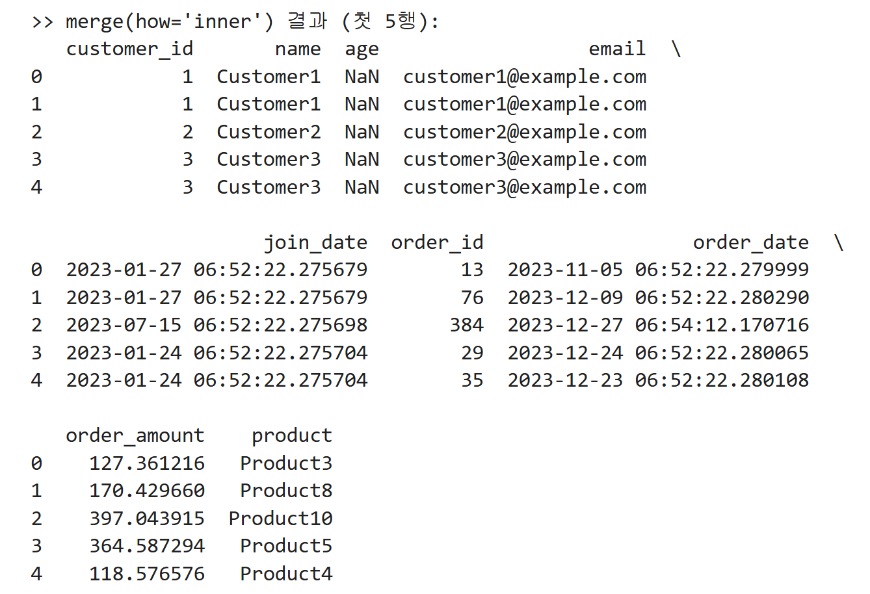Screen dimensions: 870x594
Task: Click the order_amount column header
Action: (135, 436)
